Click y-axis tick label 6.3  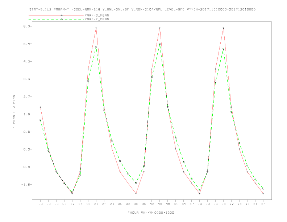[26, 26]
